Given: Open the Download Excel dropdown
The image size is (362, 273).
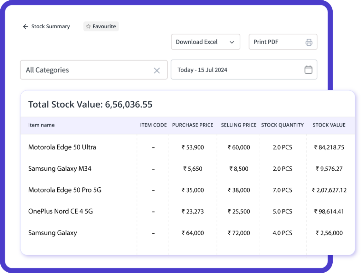Looking at the screenshot, I should point(205,42).
